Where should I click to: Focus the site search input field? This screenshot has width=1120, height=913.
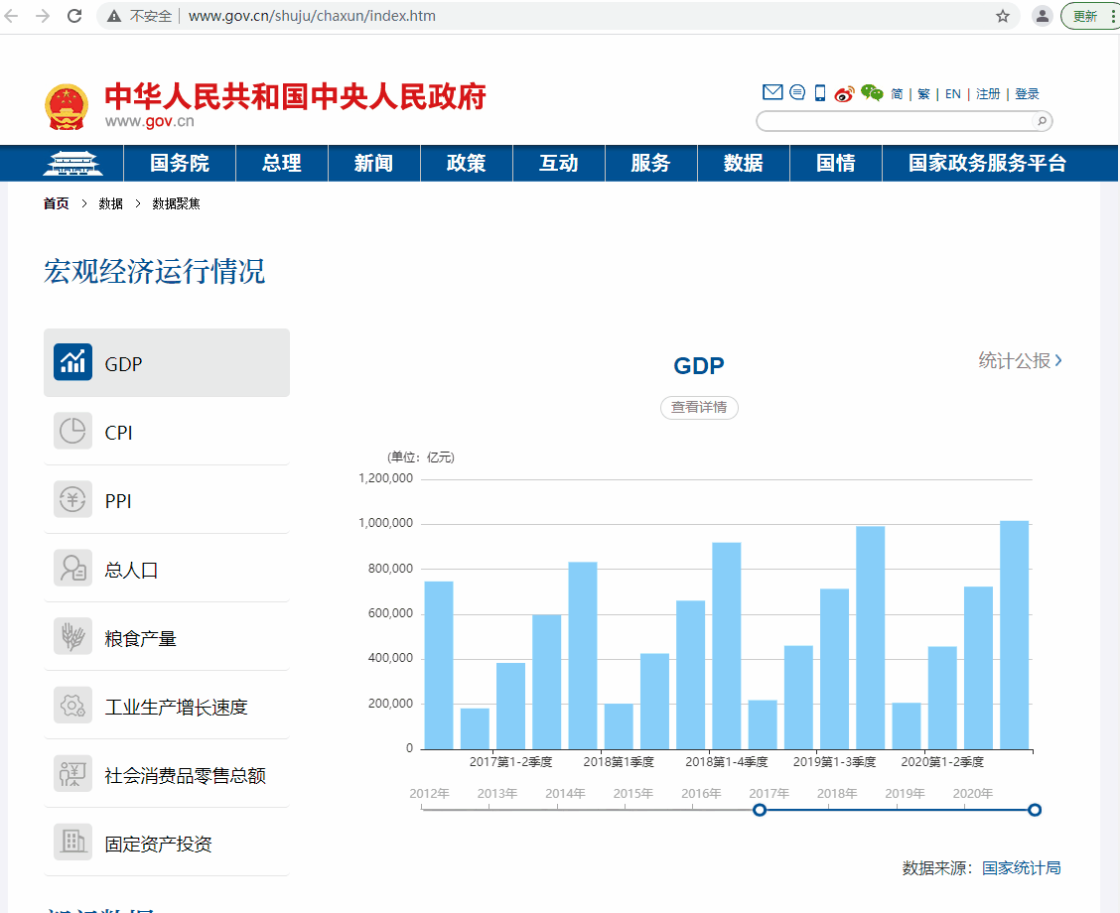click(894, 121)
